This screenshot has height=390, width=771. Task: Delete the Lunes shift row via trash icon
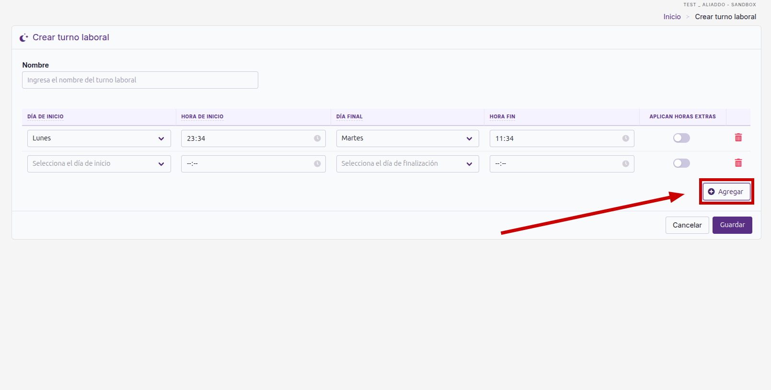(738, 138)
